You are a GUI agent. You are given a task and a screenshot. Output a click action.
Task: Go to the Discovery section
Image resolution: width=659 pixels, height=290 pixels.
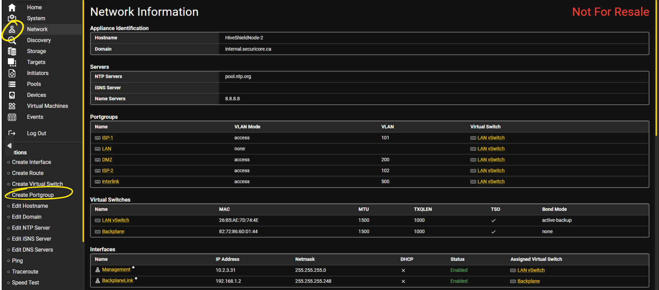39,40
